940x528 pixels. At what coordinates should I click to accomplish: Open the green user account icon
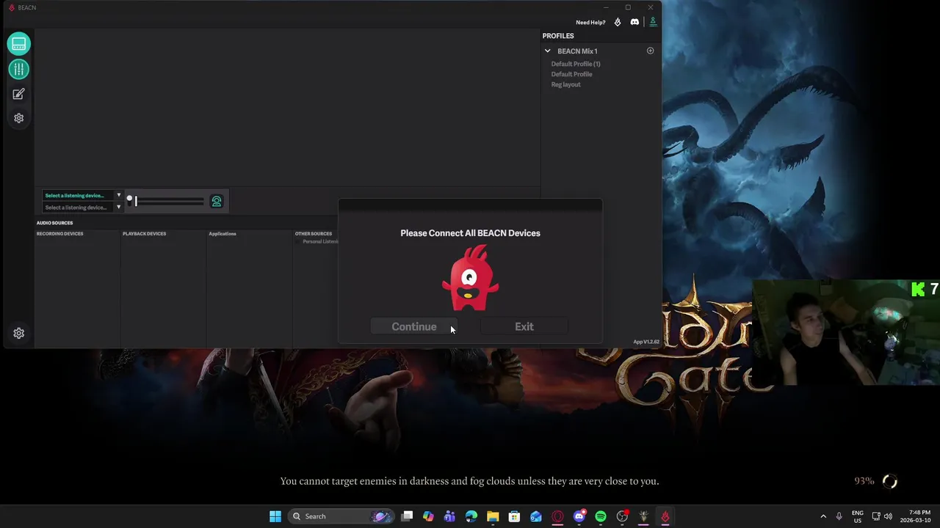coord(653,22)
